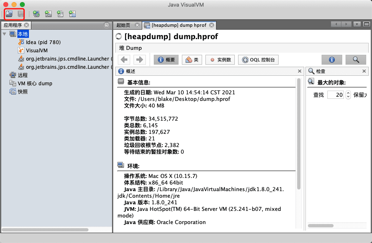The width and height of the screenshot is (372, 243).
Task: Close the 起始页 tab
Action: click(x=137, y=25)
